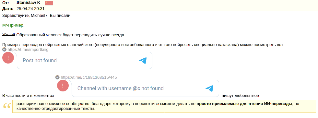Click Telegram plane icon in Channel not found card
Viewport: 318px width, 118px height.
tap(209, 88)
